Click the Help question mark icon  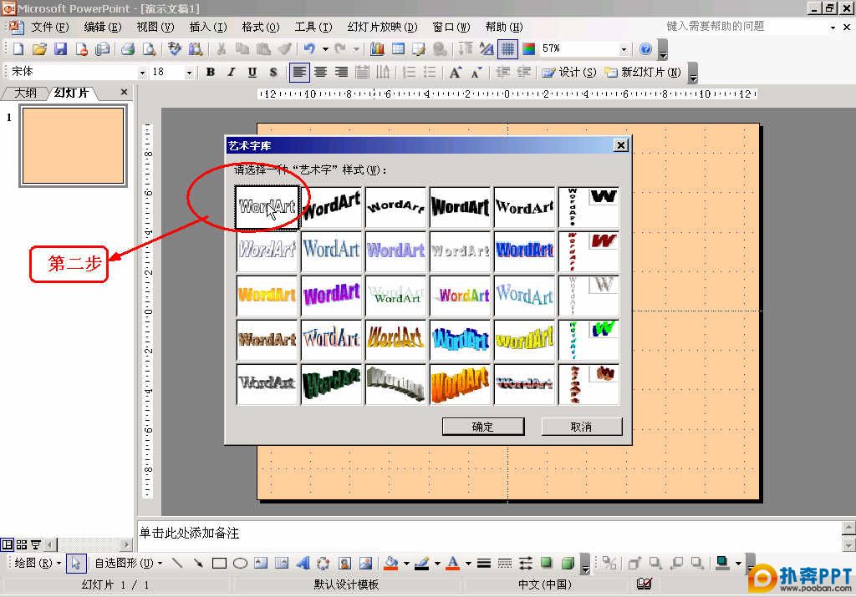[x=645, y=49]
